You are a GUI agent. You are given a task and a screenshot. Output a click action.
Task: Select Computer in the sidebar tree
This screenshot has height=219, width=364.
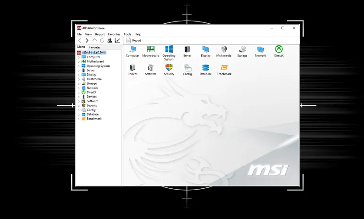coord(94,57)
